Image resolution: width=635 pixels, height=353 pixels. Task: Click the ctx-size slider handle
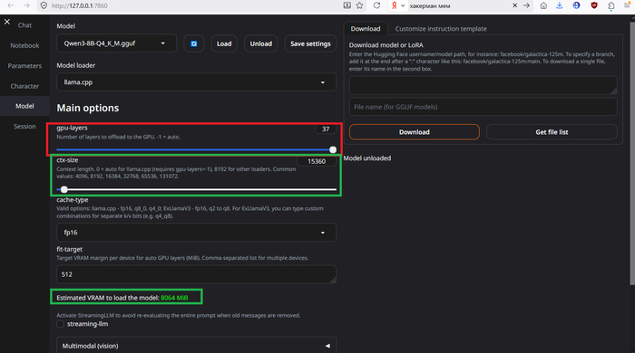point(64,189)
